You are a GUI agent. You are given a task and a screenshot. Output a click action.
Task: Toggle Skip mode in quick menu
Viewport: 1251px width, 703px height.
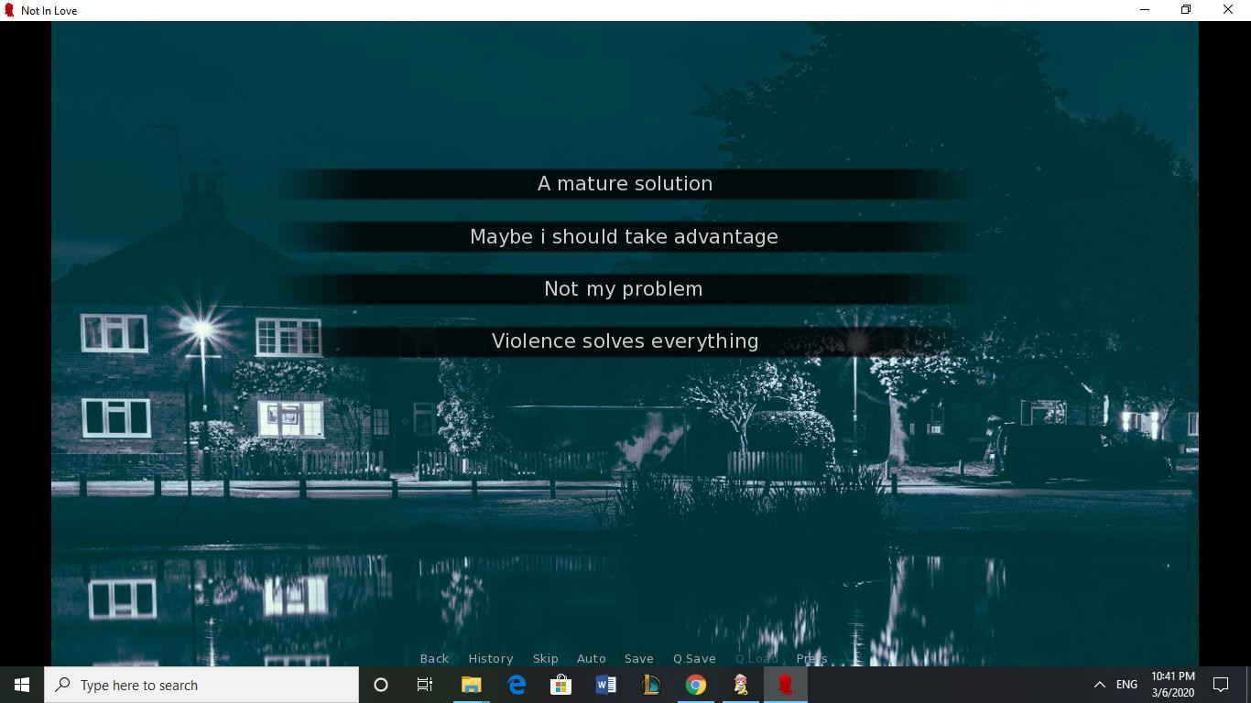tap(545, 658)
